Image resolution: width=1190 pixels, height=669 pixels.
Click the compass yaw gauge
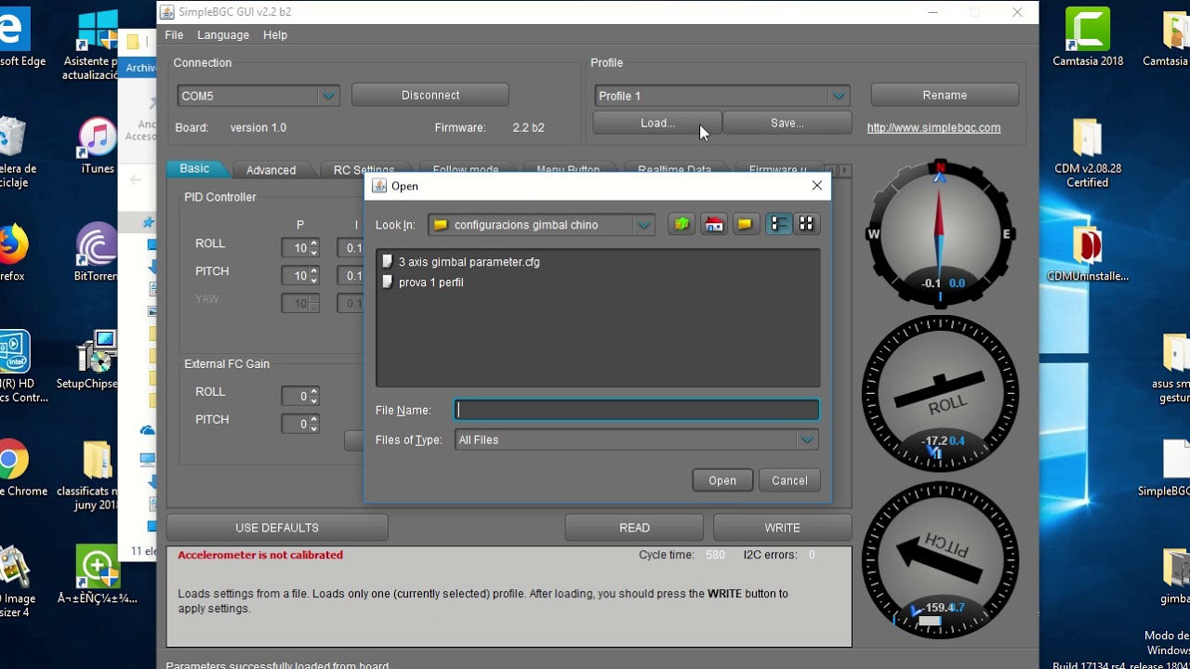940,234
